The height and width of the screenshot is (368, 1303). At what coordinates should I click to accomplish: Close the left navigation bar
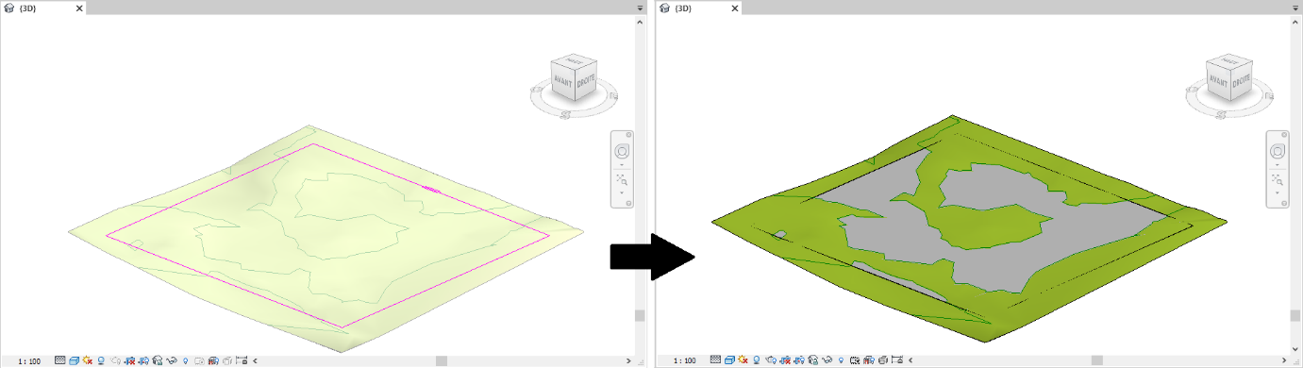tap(628, 135)
